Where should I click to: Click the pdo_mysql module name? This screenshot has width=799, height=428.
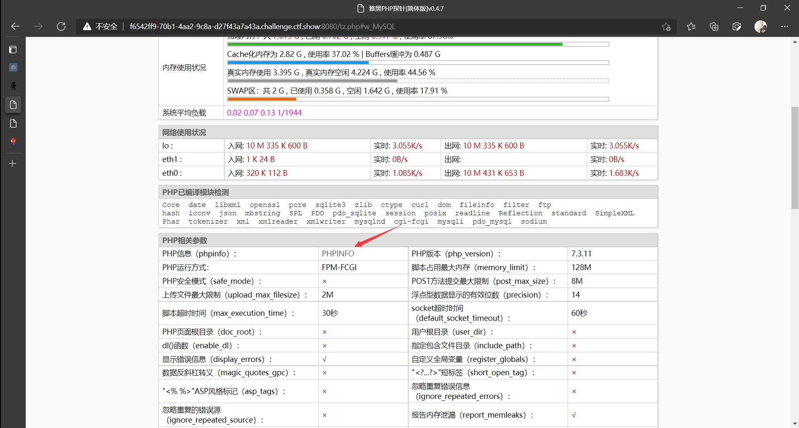(492, 221)
